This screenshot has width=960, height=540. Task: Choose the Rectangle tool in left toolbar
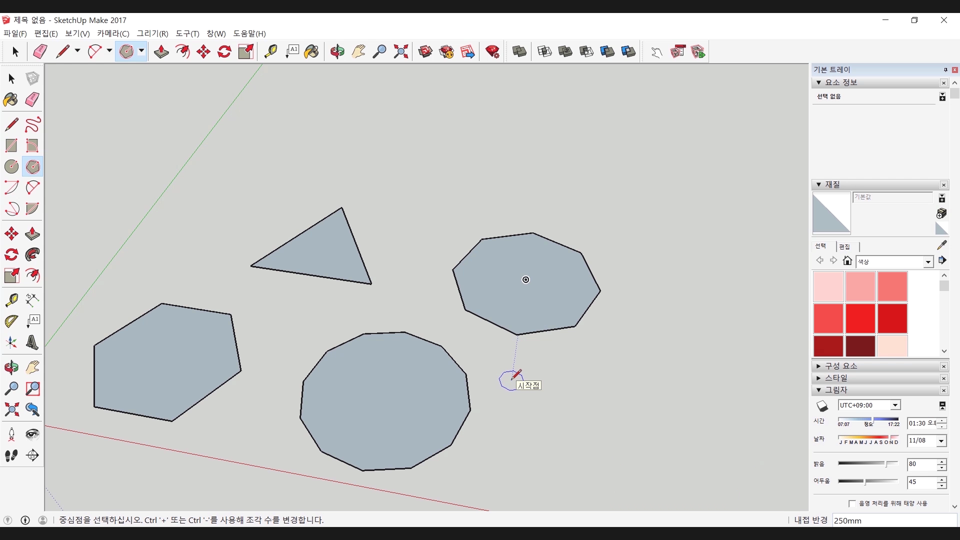click(x=11, y=145)
